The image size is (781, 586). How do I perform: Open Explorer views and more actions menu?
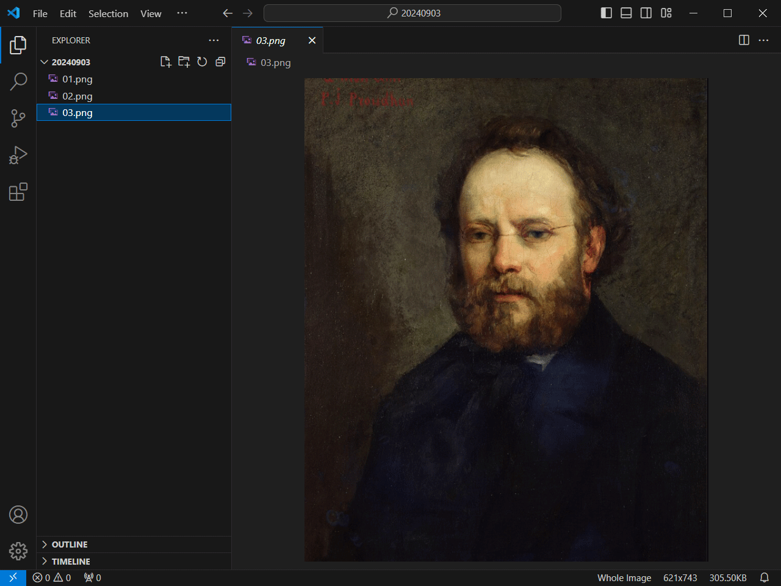tap(214, 40)
